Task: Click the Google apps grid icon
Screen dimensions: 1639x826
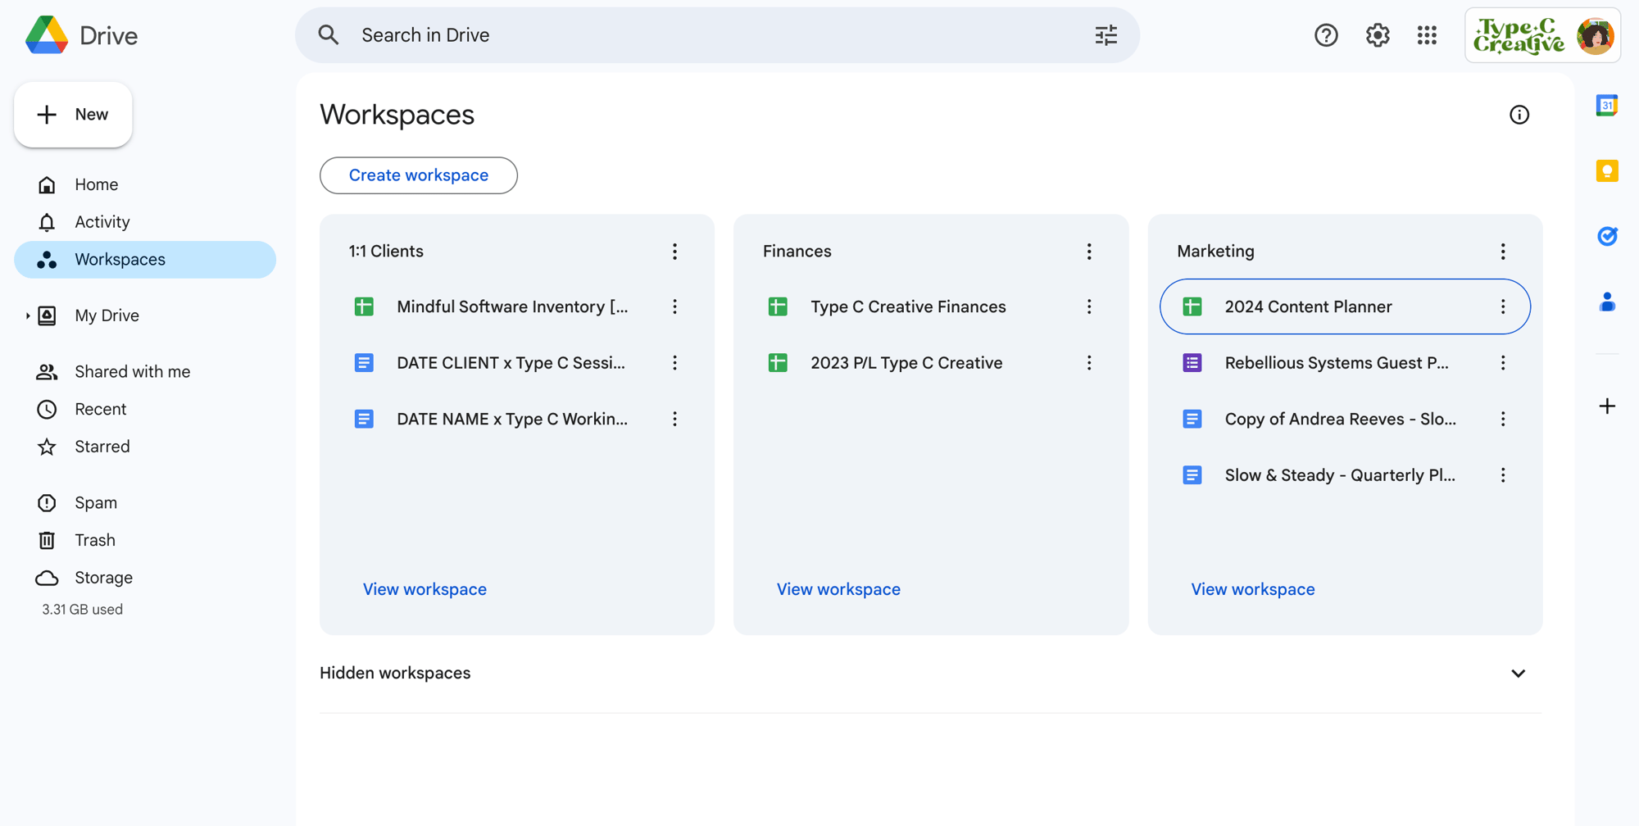Action: pos(1427,35)
